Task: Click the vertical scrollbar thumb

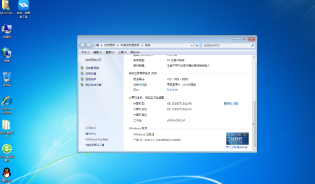Action: tap(254, 124)
